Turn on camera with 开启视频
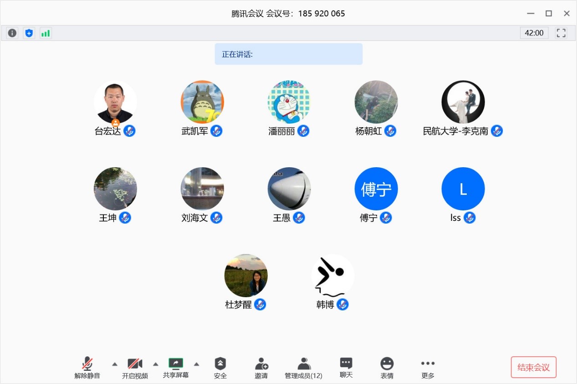Image resolution: width=577 pixels, height=384 pixels. point(135,368)
